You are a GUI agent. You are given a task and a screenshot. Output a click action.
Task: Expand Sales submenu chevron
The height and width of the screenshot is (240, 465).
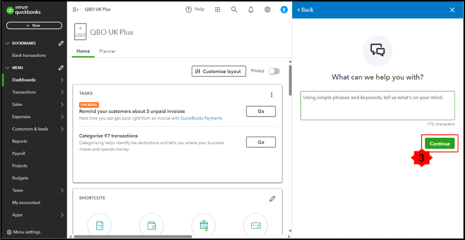click(62, 104)
